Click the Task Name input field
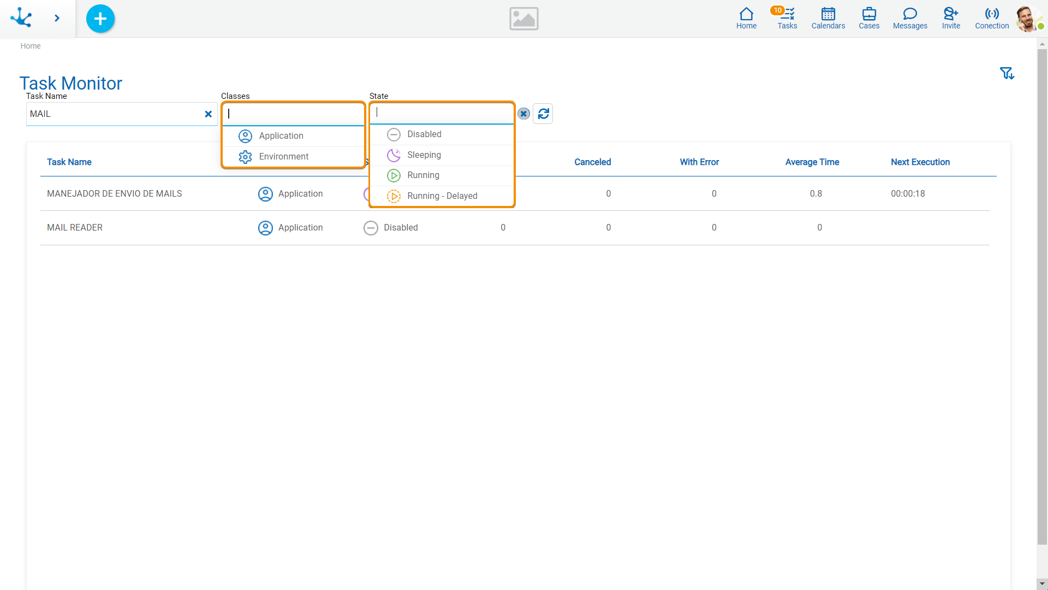The width and height of the screenshot is (1048, 590). tap(115, 114)
